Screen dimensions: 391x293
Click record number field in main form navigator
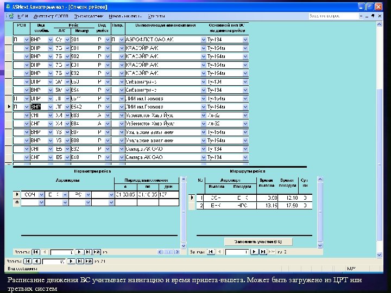tap(54, 262)
